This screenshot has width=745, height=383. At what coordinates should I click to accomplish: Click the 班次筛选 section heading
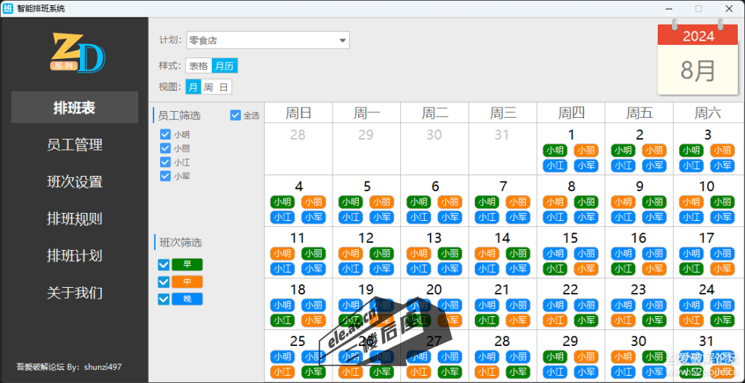click(x=180, y=243)
